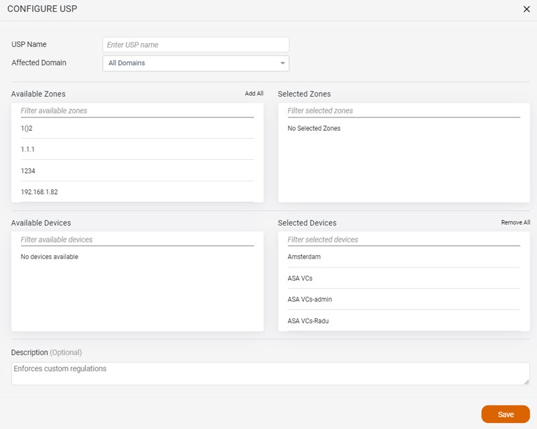Select Amsterdam in Selected Devices
The image size is (537, 429).
point(404,257)
